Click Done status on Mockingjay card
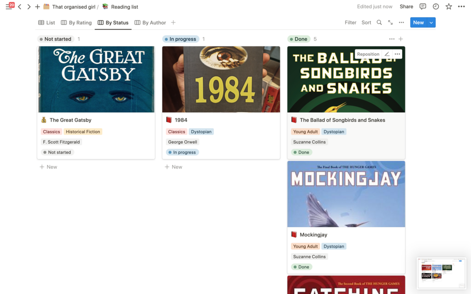Screen dimensions: 471x294 pyautogui.click(x=302, y=267)
